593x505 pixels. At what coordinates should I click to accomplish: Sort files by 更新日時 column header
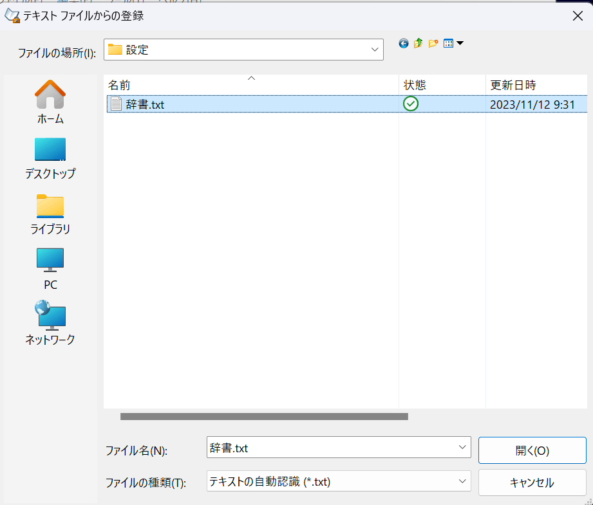pyautogui.click(x=536, y=85)
